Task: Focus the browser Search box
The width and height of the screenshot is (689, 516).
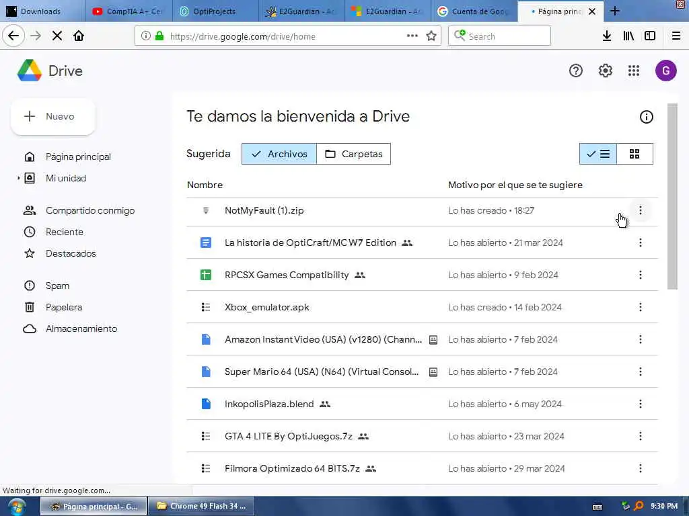Action: (x=499, y=36)
